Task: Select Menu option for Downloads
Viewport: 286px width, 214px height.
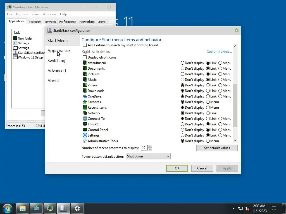Action: pos(220,91)
